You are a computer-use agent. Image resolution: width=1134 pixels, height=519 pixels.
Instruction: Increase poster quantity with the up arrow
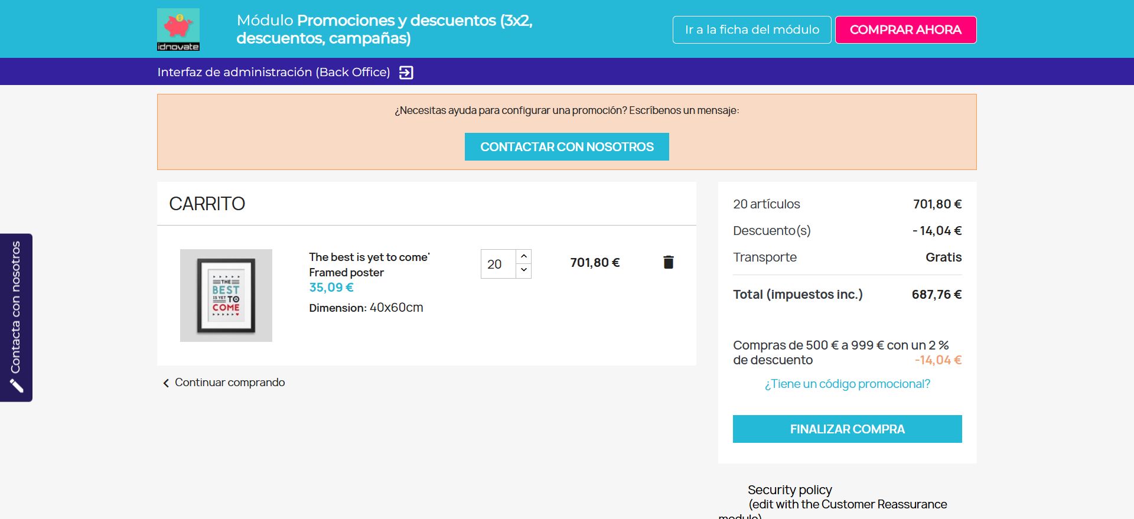(x=524, y=256)
